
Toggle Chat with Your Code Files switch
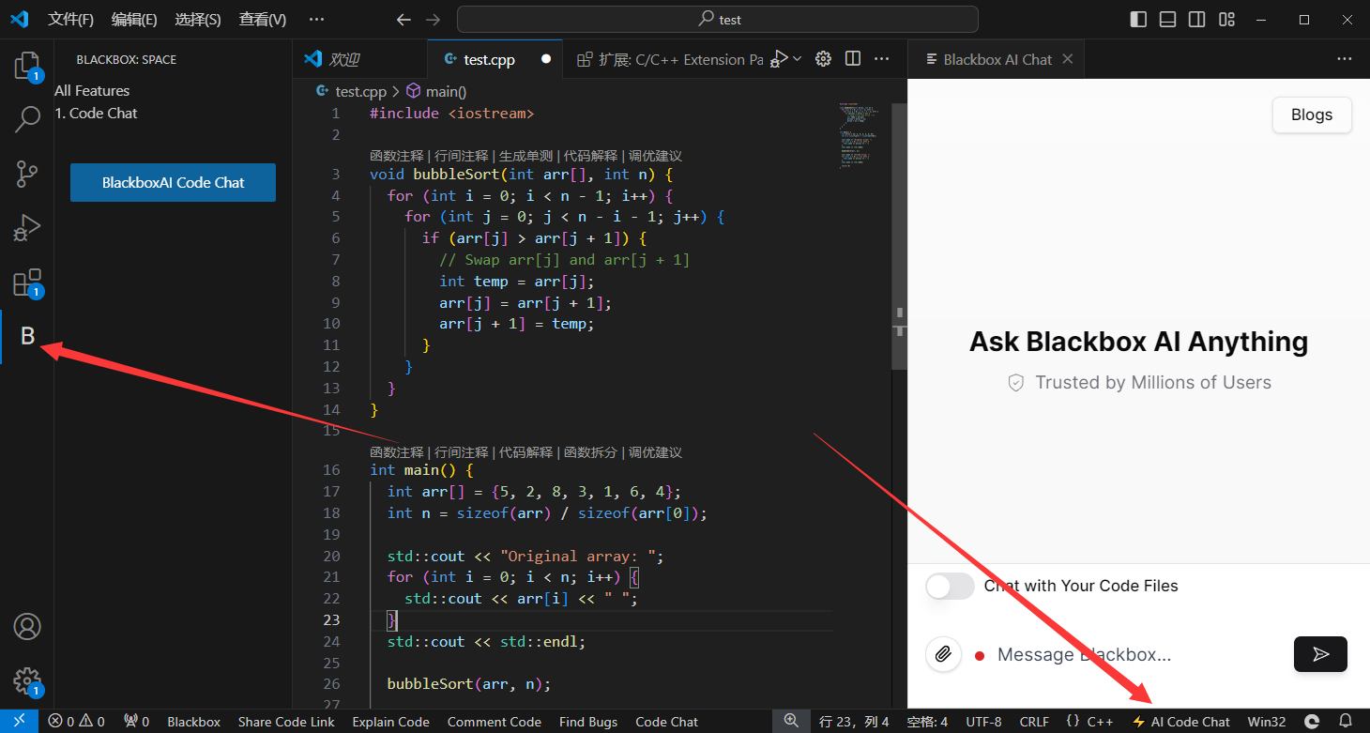[950, 587]
